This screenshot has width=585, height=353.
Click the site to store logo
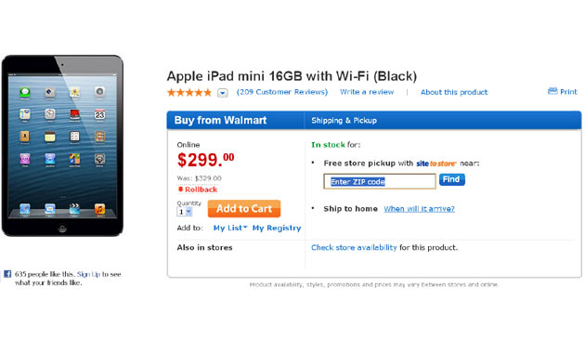(436, 163)
